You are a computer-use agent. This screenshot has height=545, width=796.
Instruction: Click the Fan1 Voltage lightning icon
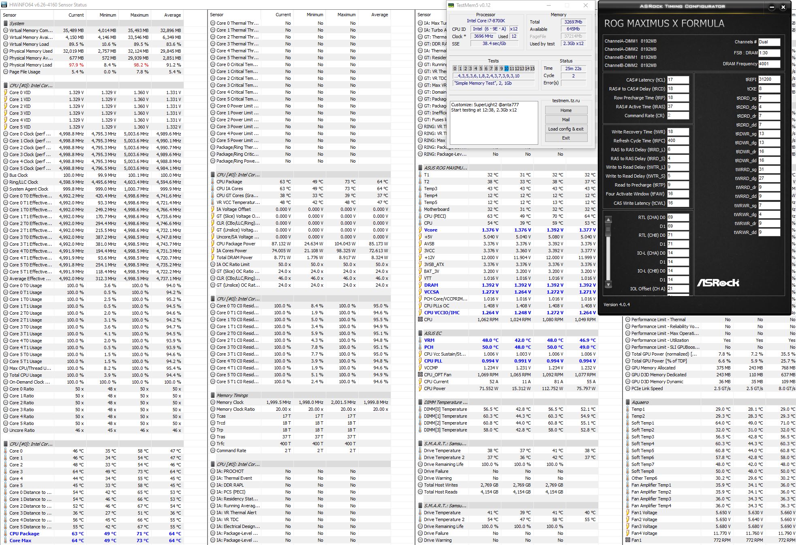point(628,513)
